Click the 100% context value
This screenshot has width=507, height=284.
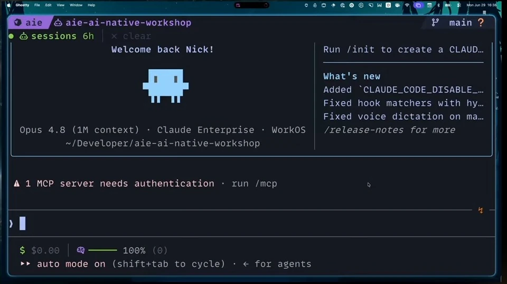click(134, 250)
